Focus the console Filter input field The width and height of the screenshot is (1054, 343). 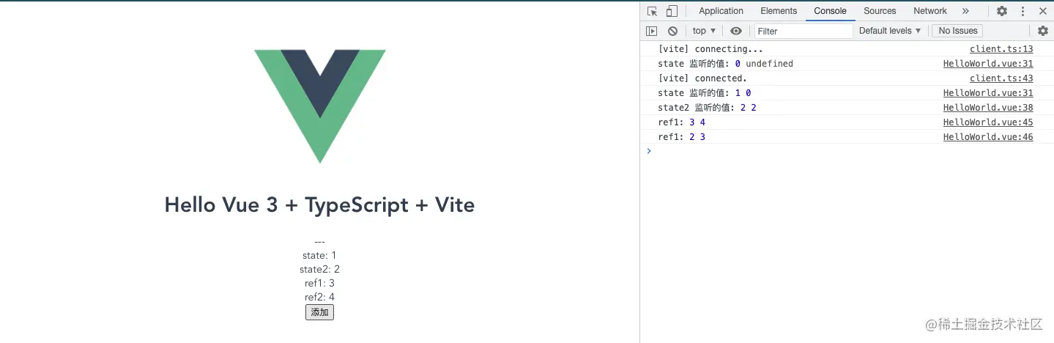[x=804, y=31]
